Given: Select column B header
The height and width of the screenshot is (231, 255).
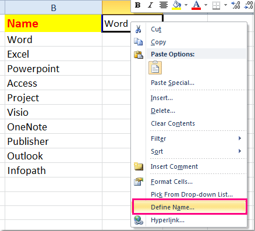Looking at the screenshot, I should [x=54, y=8].
